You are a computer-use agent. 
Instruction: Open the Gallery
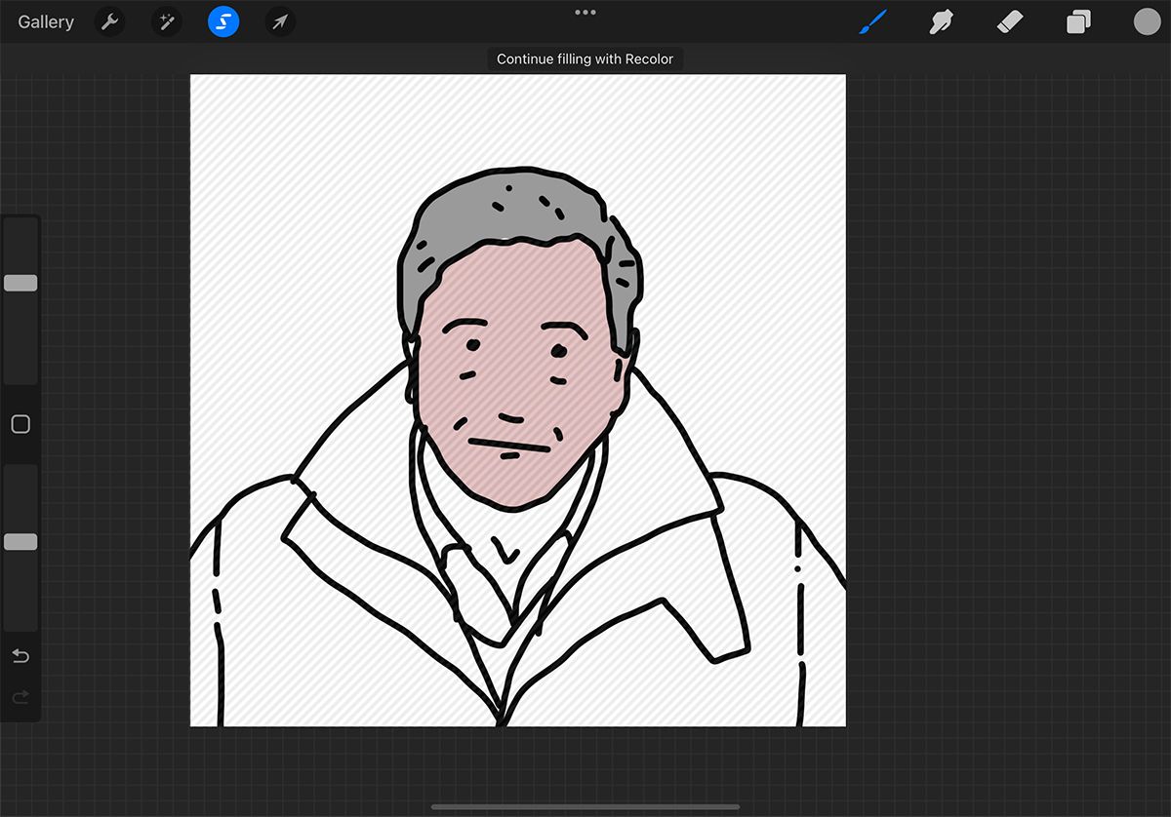coord(46,21)
